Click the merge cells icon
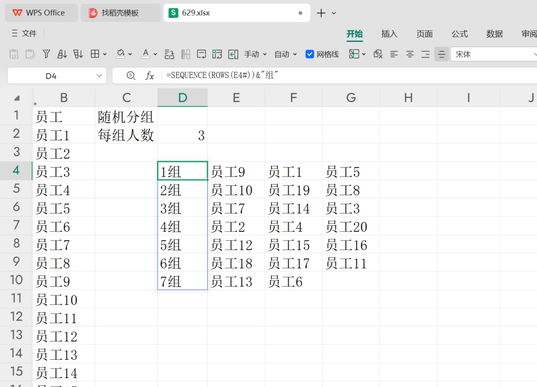The height and width of the screenshot is (387, 537). point(217,54)
